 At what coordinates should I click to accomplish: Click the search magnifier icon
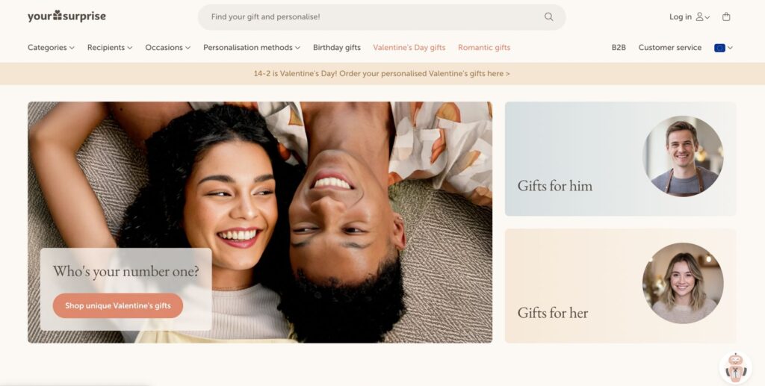pos(549,17)
